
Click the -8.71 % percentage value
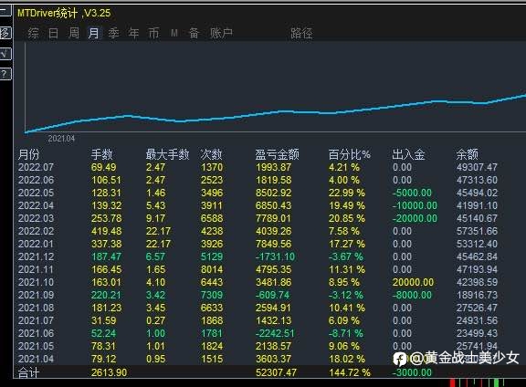pyautogui.click(x=346, y=333)
